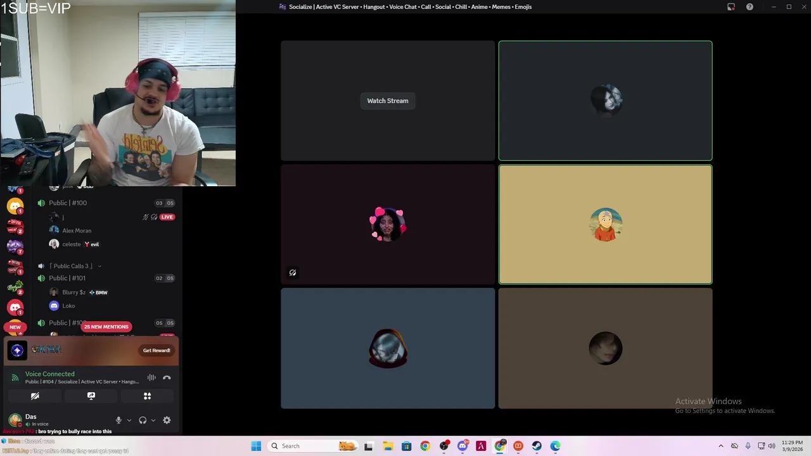Click the One Piece quest promo icon
This screenshot has height=456, width=811.
coord(17,350)
